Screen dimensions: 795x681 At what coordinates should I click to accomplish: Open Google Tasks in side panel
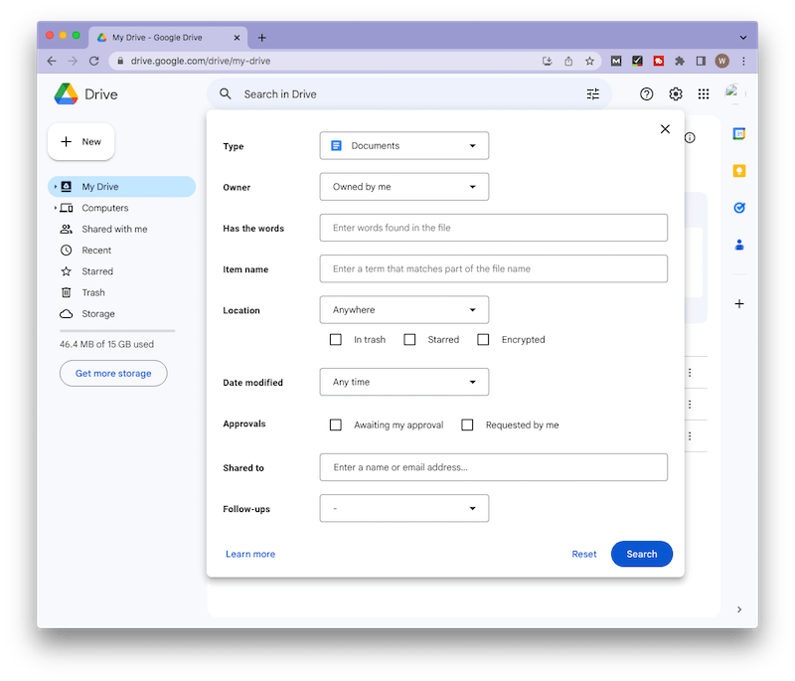click(739, 208)
